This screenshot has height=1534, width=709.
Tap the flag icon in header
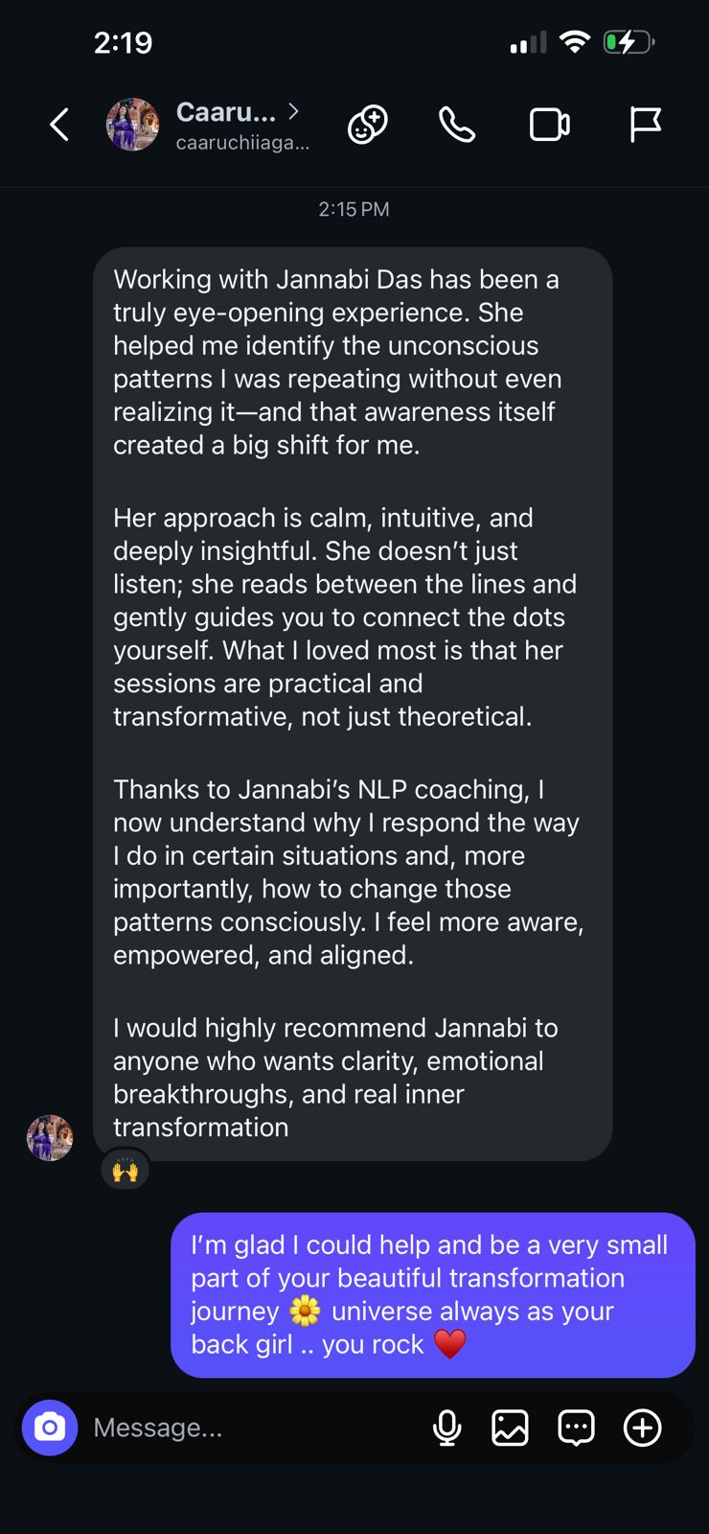[x=645, y=125]
